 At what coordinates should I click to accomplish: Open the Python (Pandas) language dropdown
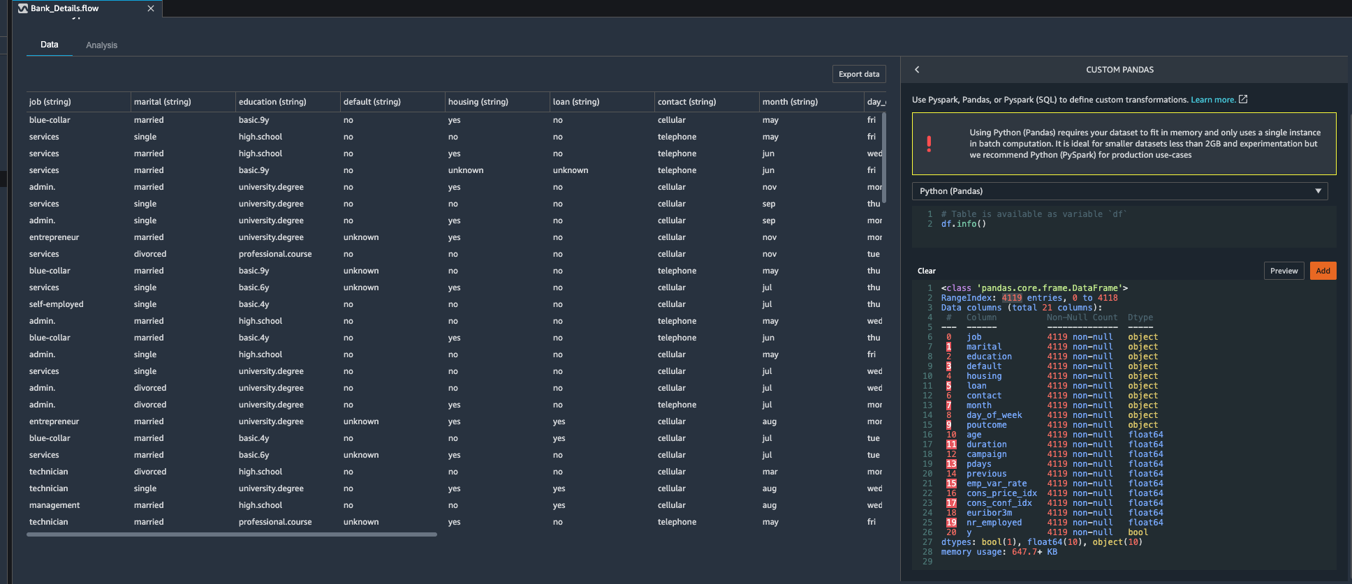click(x=1119, y=191)
